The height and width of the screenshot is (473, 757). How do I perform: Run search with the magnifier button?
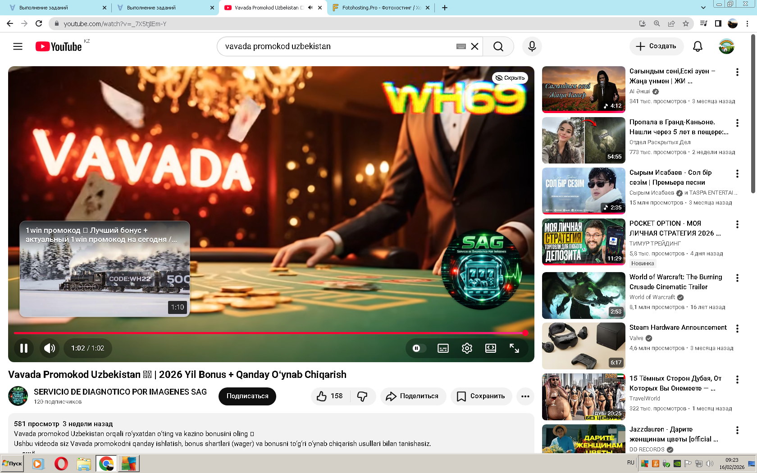pos(498,46)
